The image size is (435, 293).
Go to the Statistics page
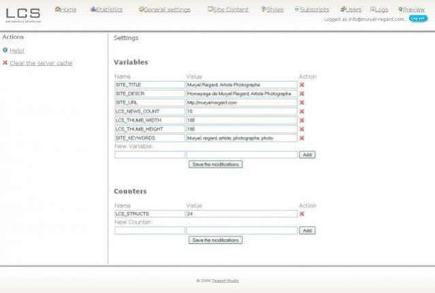(x=109, y=10)
